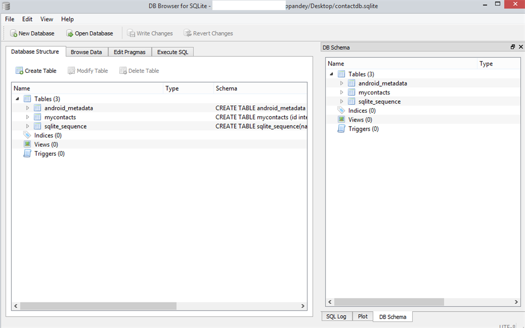This screenshot has width=525, height=328.
Task: Click the mycontacts table icon in Database Structure
Action: coord(37,117)
